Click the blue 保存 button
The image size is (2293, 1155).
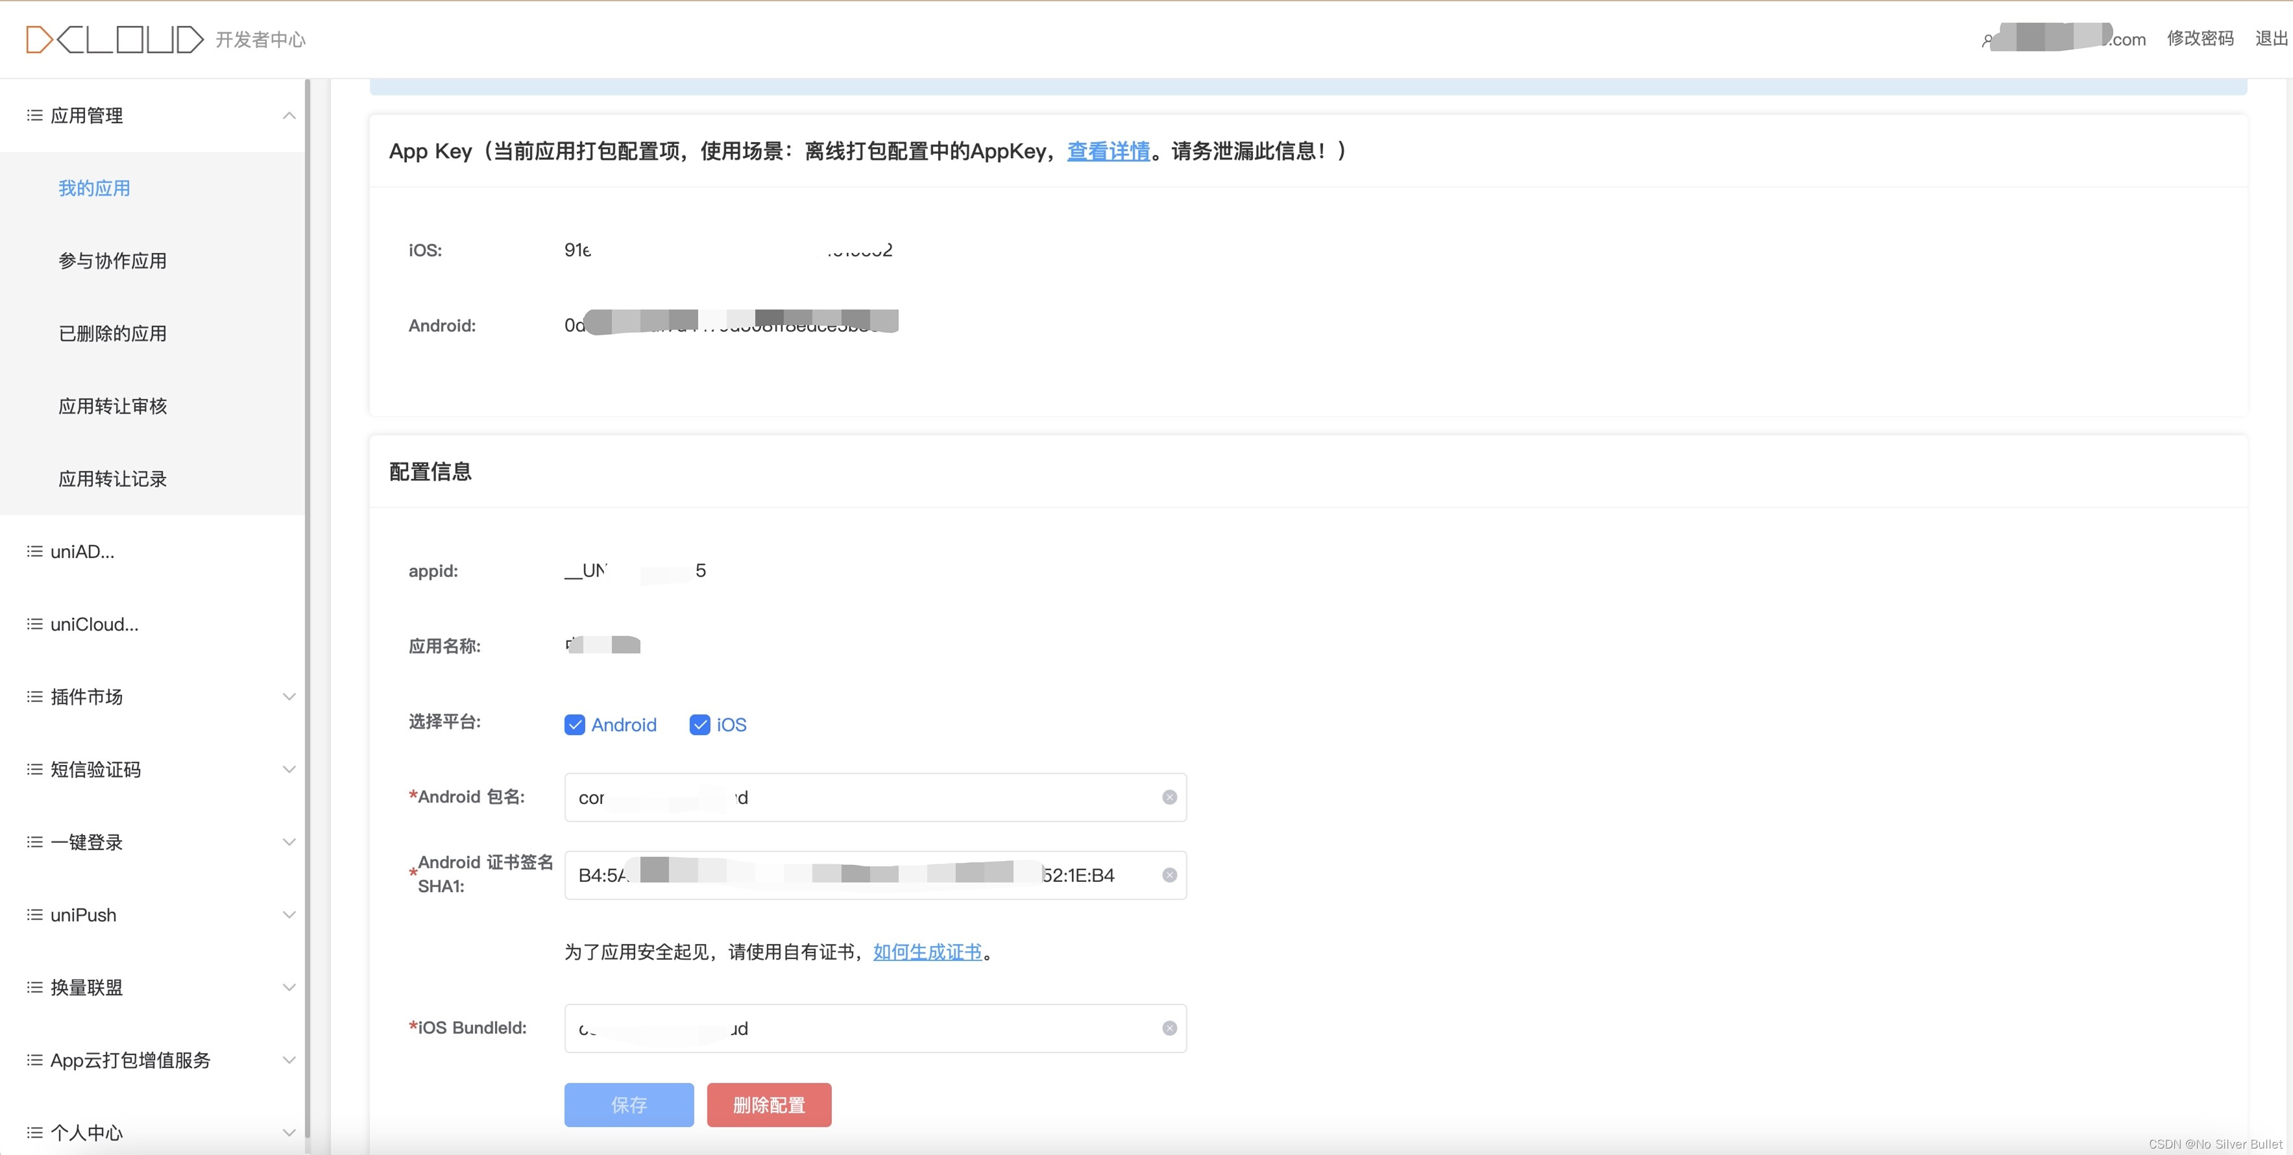pos(629,1105)
